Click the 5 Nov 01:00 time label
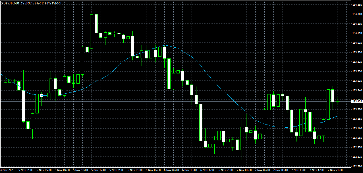 [x=26, y=170]
